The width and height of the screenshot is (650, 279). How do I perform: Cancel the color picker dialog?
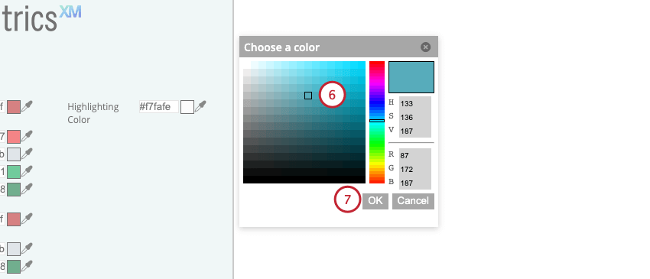coord(413,201)
